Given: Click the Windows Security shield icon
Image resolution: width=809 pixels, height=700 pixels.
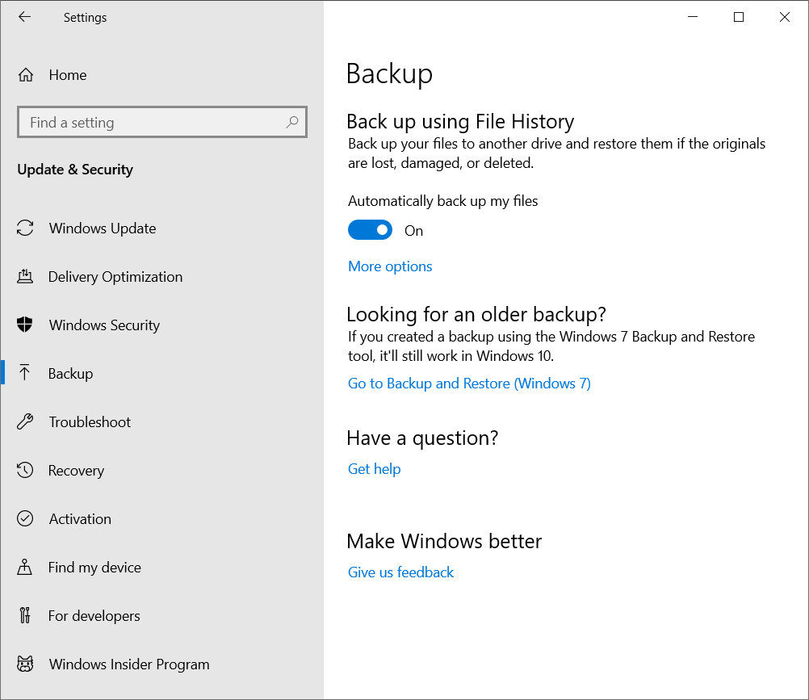Looking at the screenshot, I should [x=25, y=325].
